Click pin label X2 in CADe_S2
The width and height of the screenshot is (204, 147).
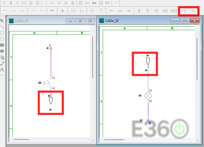151,101
